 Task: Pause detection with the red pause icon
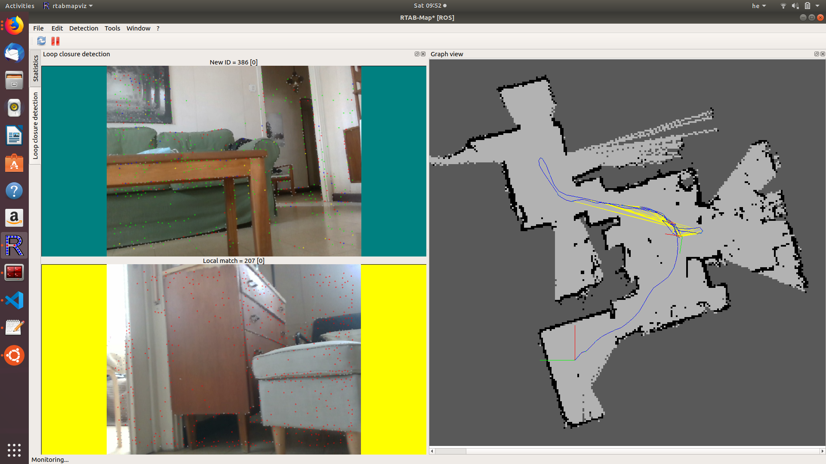pyautogui.click(x=55, y=41)
